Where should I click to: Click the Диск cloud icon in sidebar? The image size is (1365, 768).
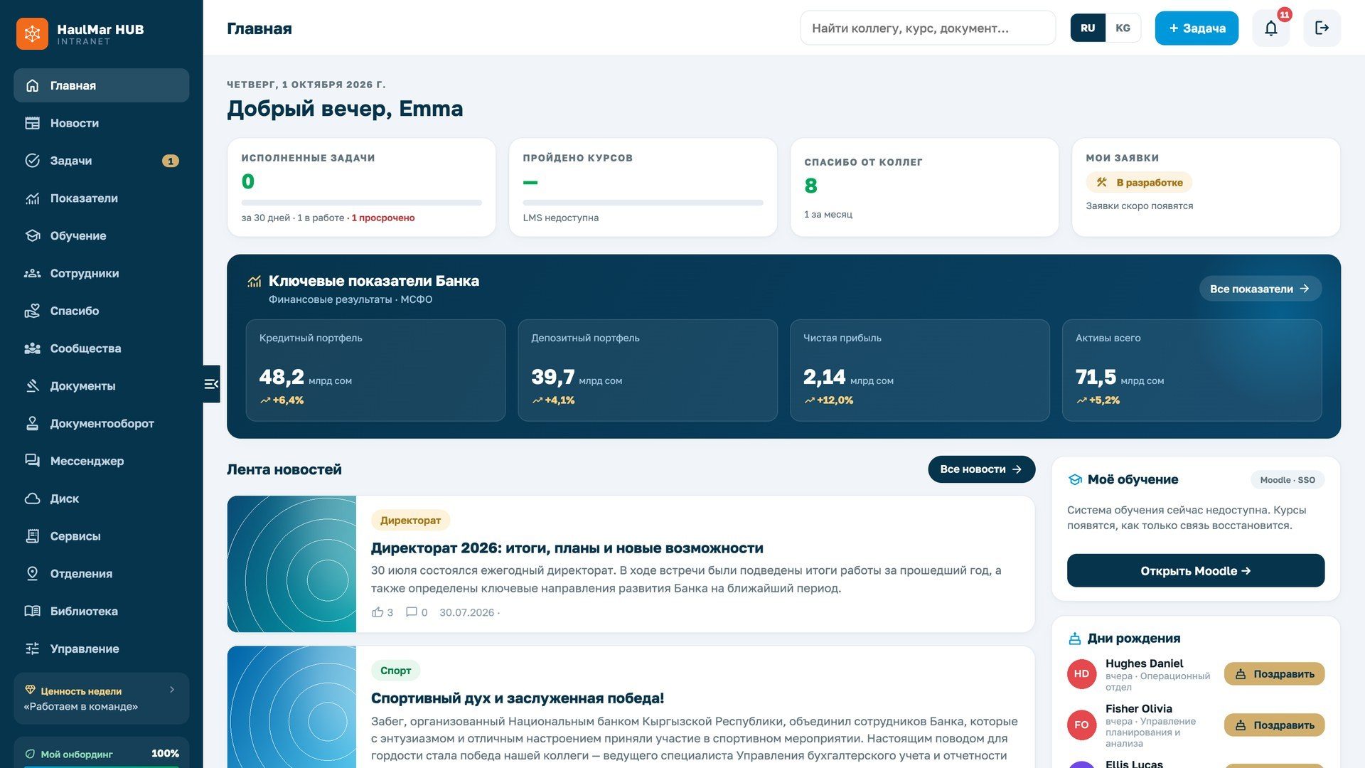pyautogui.click(x=32, y=498)
